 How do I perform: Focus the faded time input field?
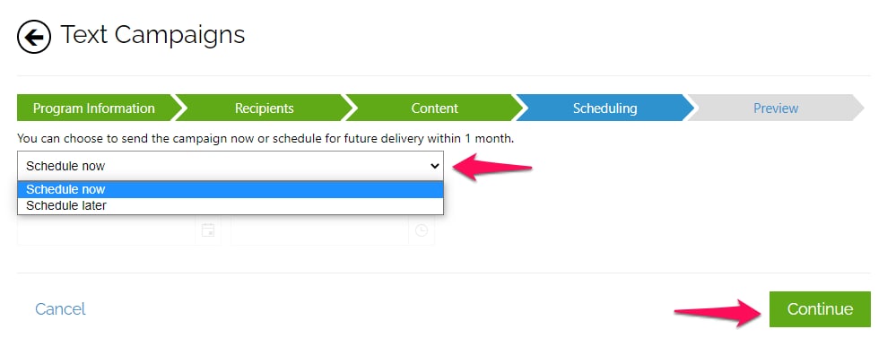(319, 230)
